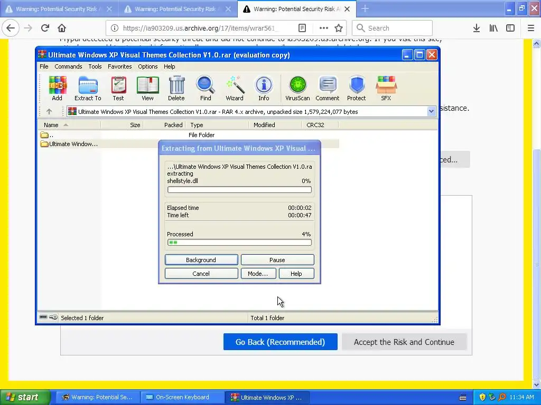Viewport: 541px width, 405px height.
Task: Sort file list by Size column
Action: click(x=122, y=125)
